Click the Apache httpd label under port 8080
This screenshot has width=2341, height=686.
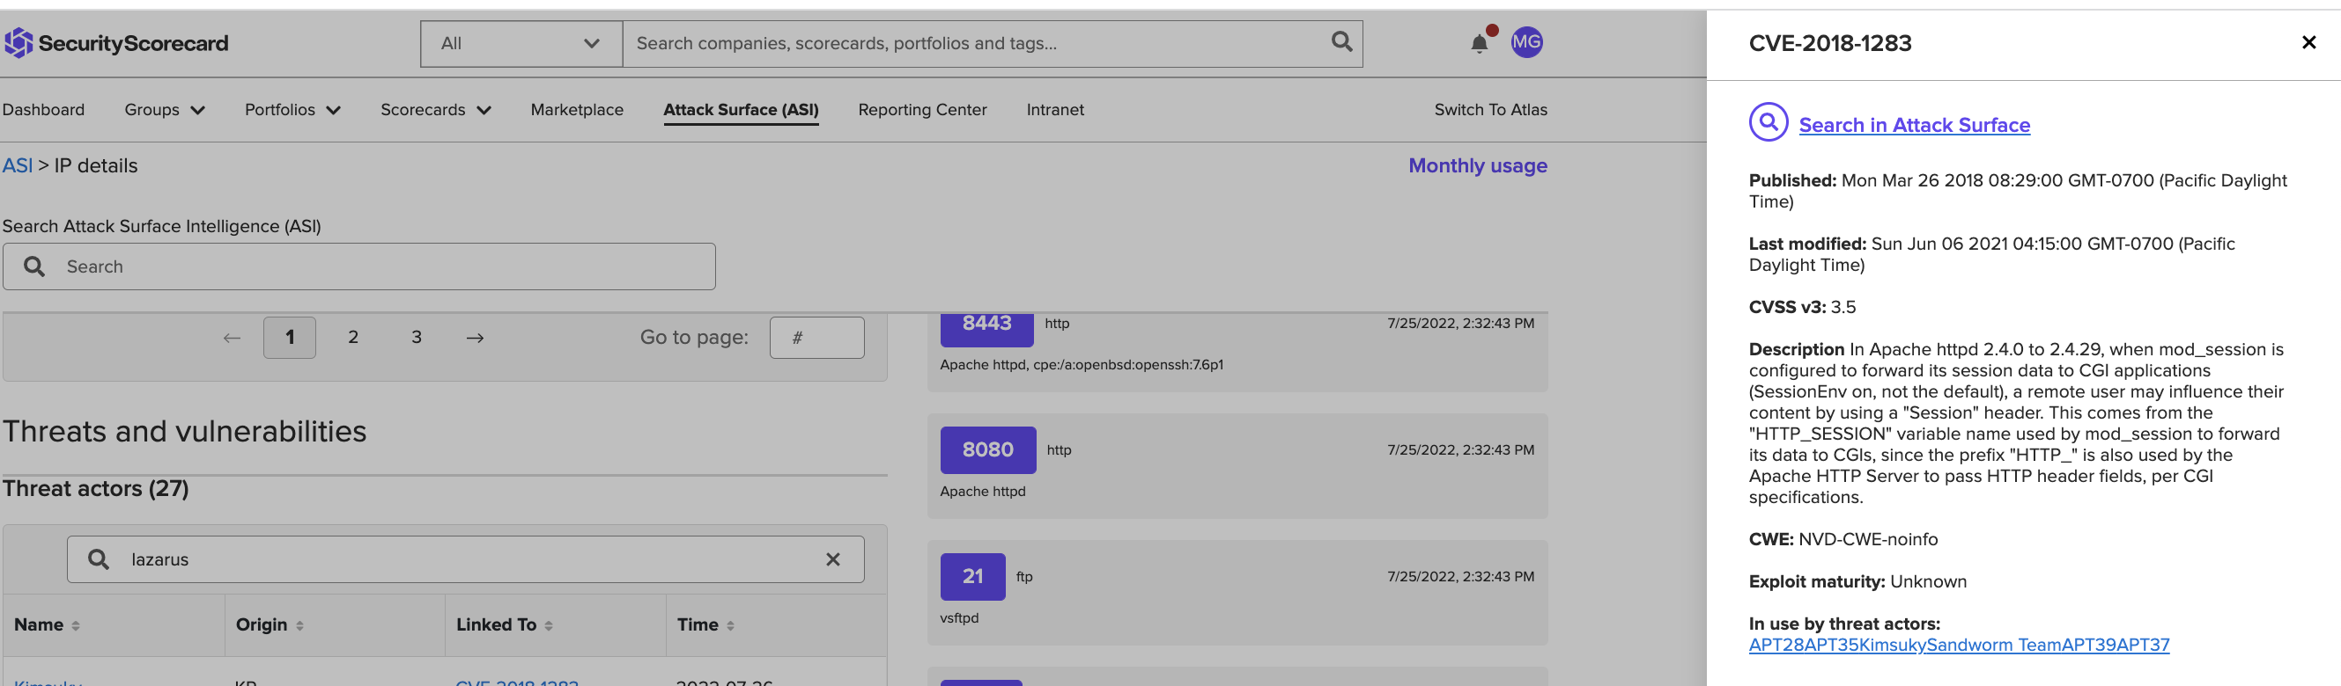[982, 491]
